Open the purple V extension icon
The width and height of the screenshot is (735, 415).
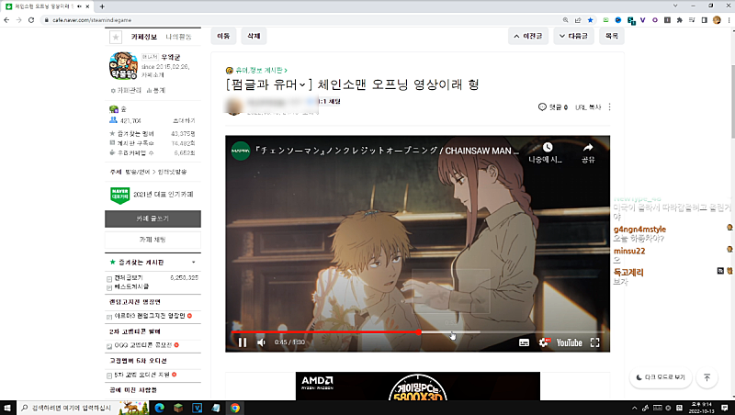[642, 20]
